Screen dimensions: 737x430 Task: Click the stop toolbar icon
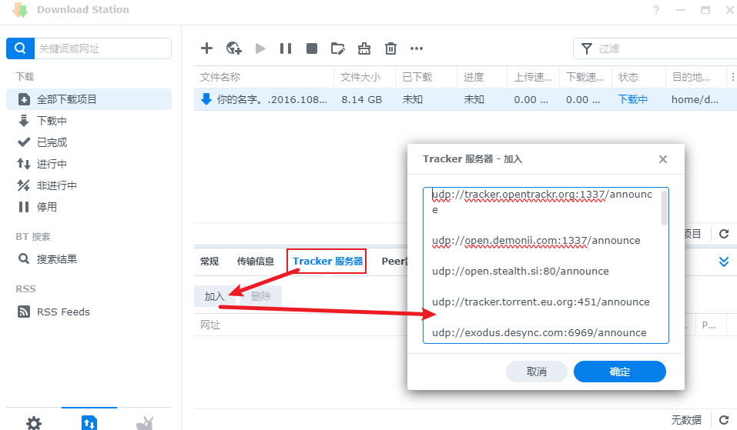[x=312, y=48]
